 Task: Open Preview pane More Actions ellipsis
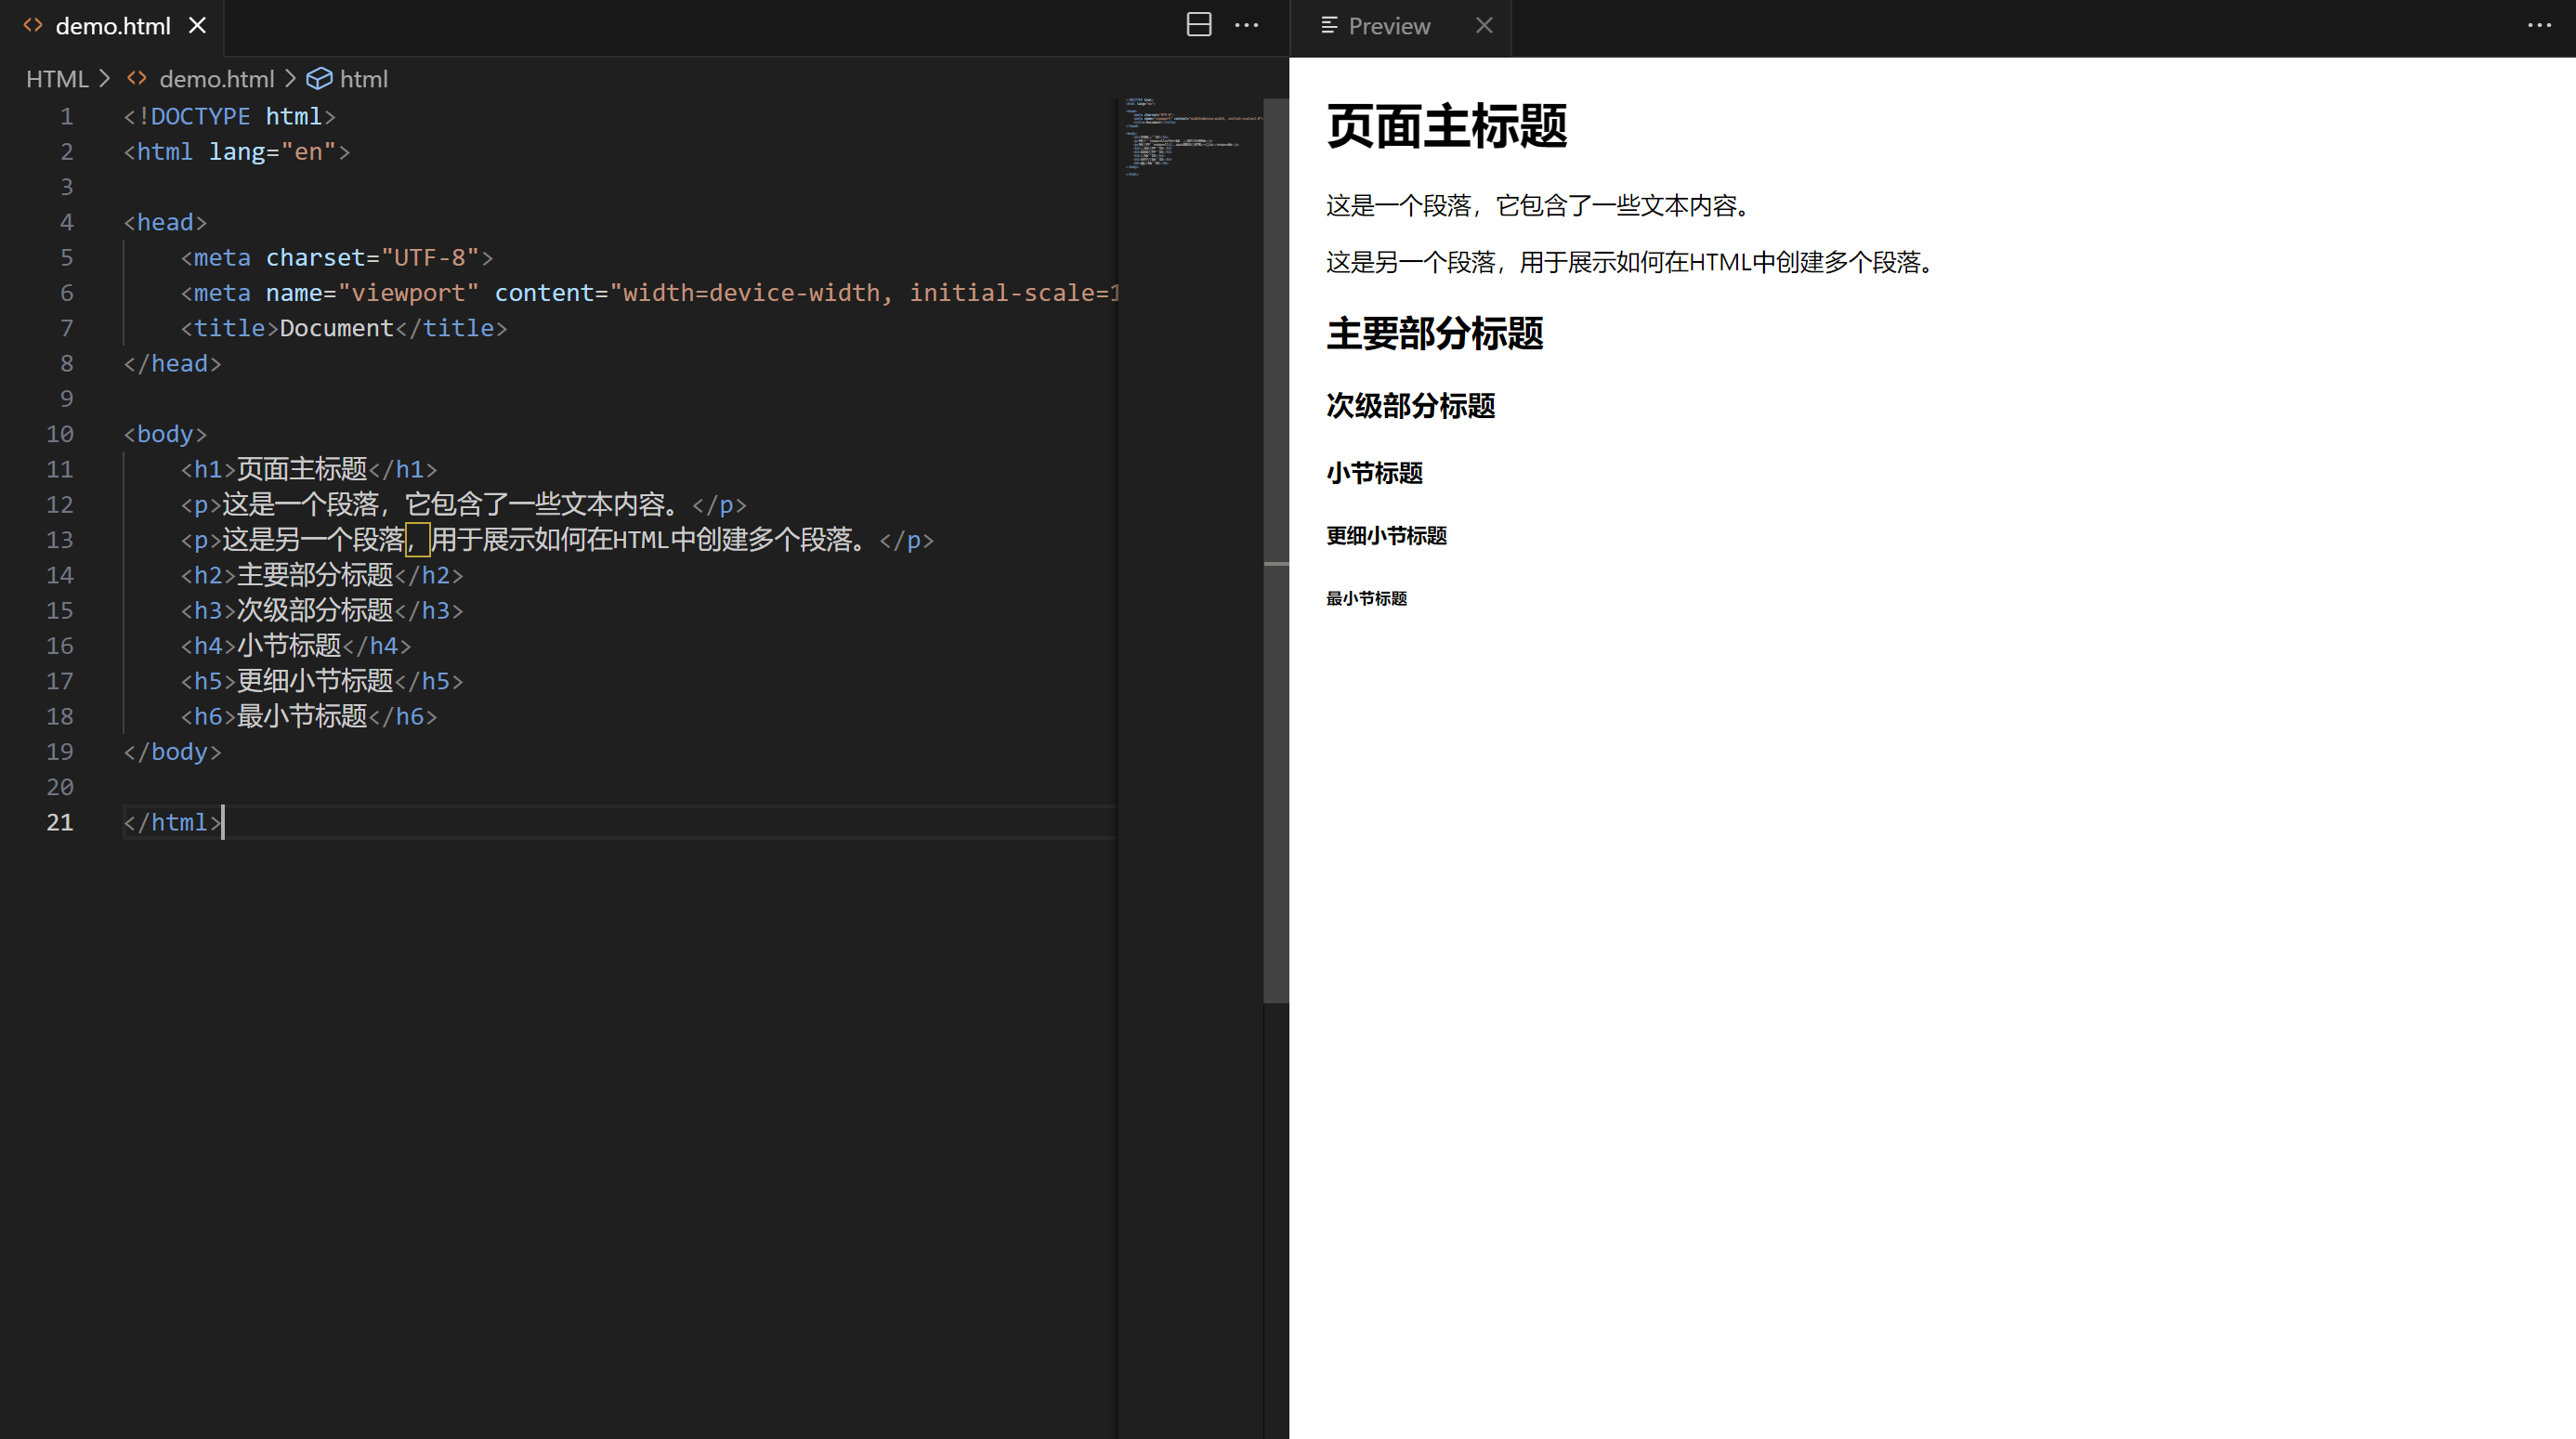click(x=2539, y=25)
